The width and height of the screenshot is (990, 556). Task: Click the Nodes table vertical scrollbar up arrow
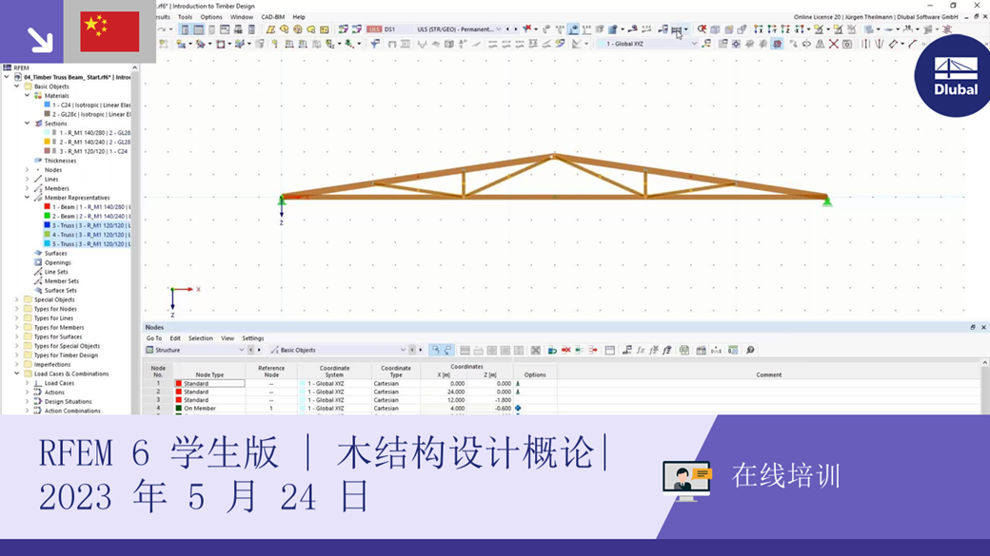[x=984, y=363]
